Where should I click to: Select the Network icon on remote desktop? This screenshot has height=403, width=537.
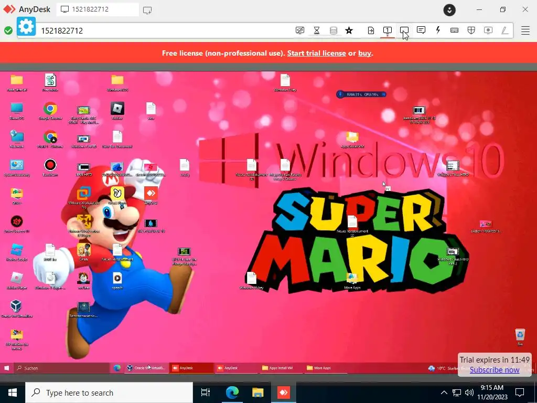point(16,139)
